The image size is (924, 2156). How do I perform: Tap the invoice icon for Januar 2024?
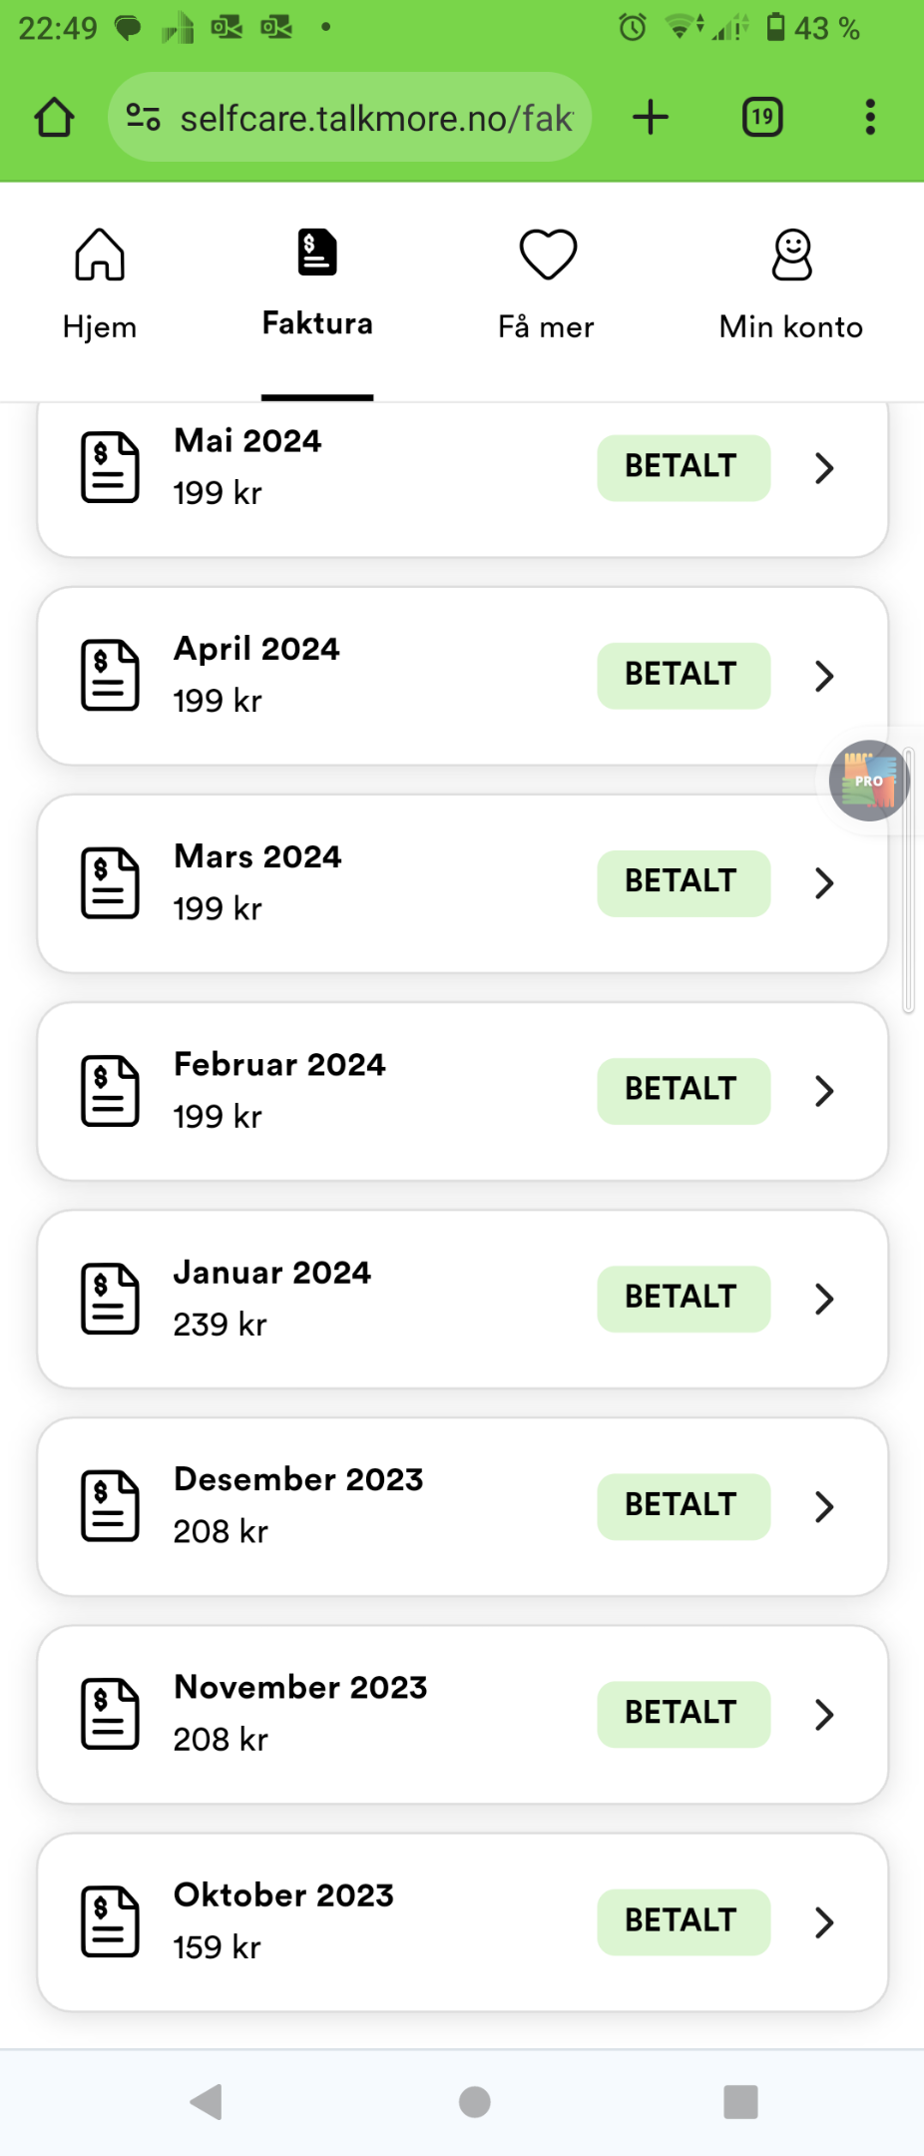[x=110, y=1299]
